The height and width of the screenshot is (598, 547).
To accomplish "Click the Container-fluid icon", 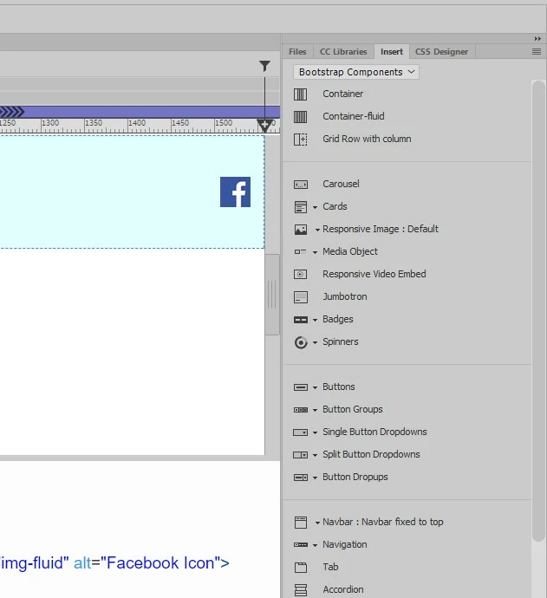I will pyautogui.click(x=300, y=117).
